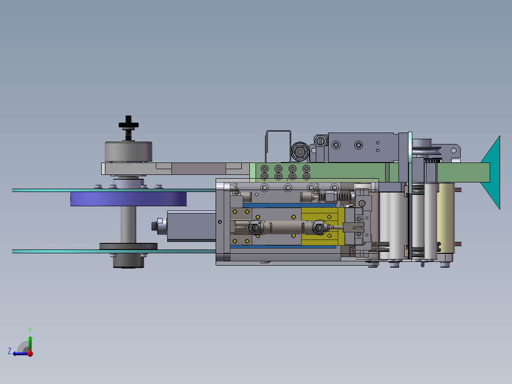Image resolution: width=512 pixels, height=384 pixels.
Task: Select the wire bracket frame above green rail
Action: pyautogui.click(x=278, y=146)
